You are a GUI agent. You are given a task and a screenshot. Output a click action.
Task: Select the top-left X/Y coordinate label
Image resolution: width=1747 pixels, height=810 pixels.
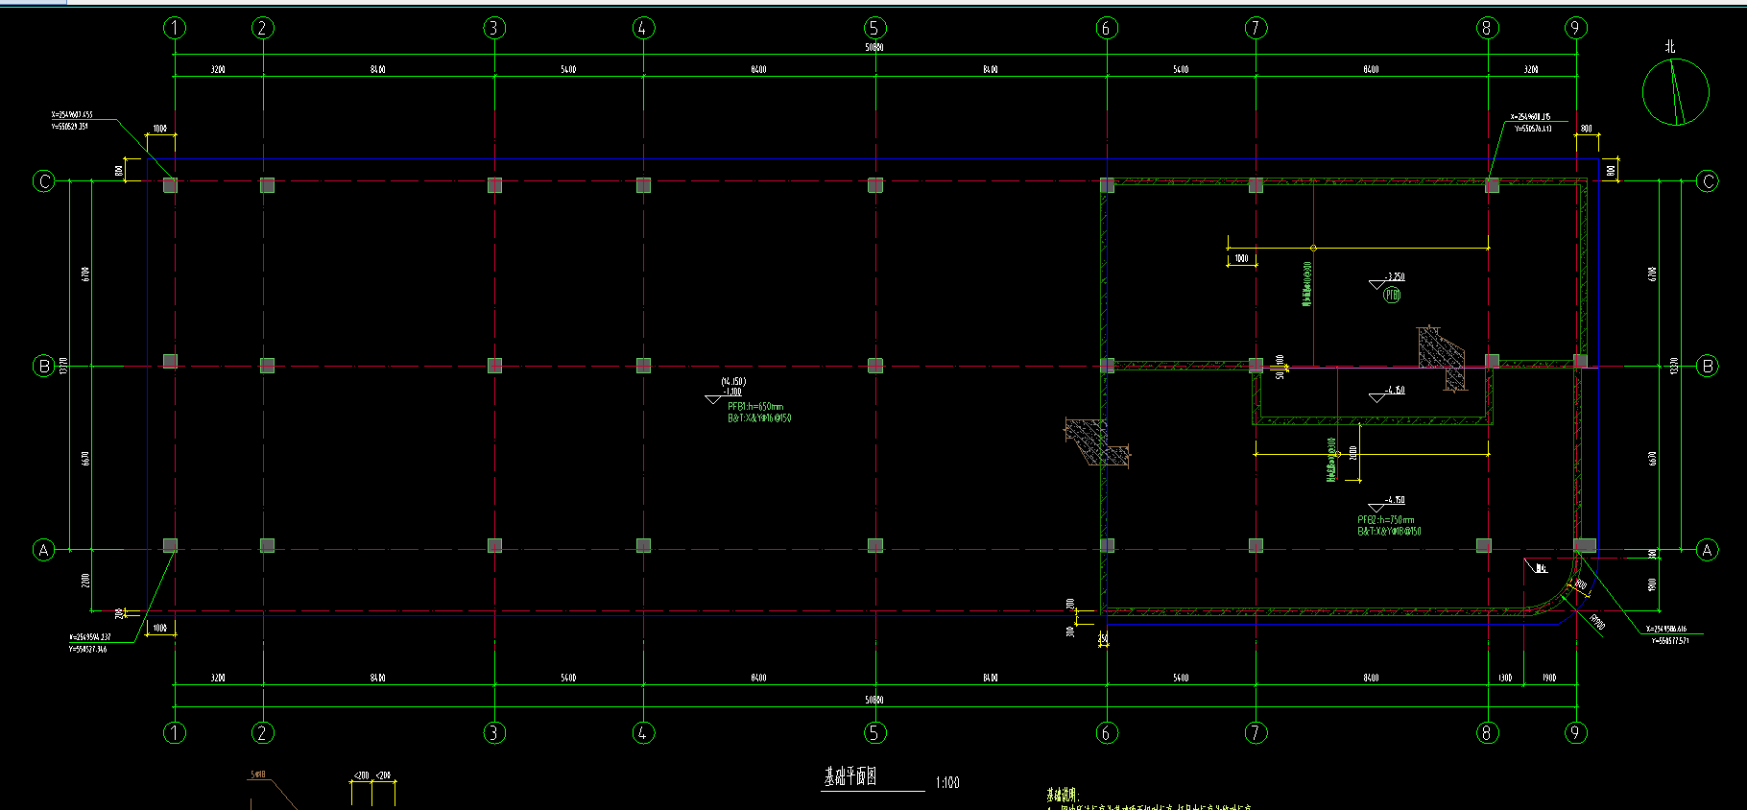click(72, 120)
